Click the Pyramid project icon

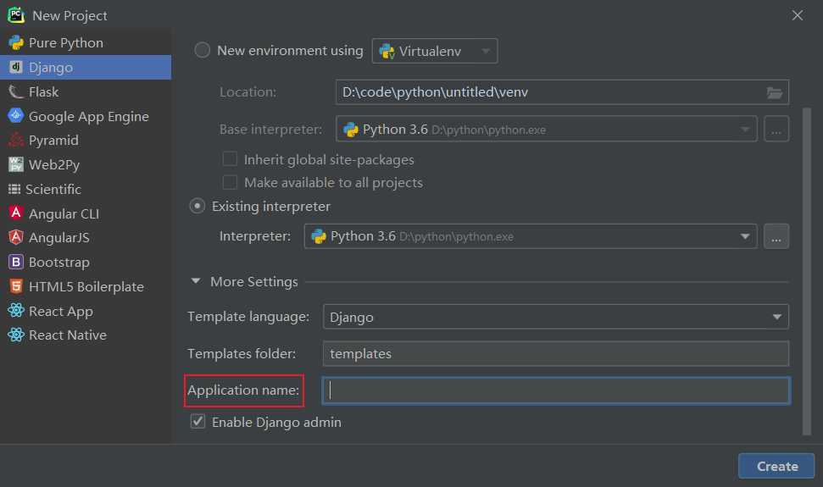[x=16, y=140]
